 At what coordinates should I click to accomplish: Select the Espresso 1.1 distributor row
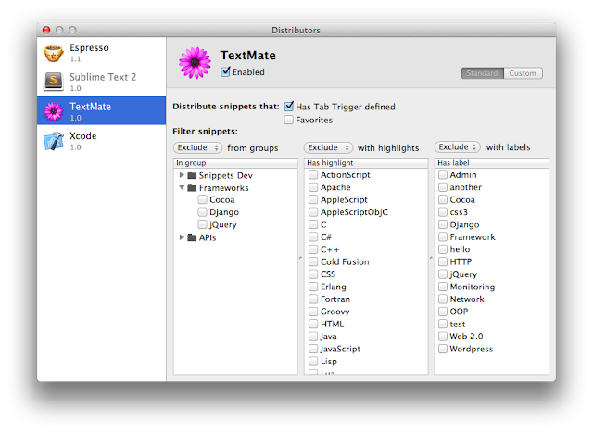point(101,52)
